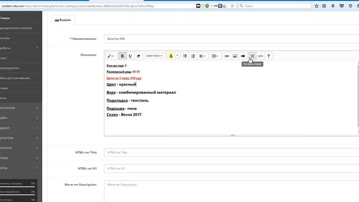
Task: Click the product name input field
Action: tap(232, 39)
